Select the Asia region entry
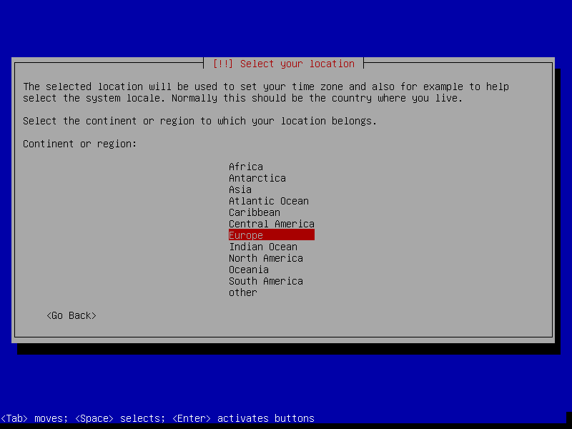 pyautogui.click(x=240, y=189)
